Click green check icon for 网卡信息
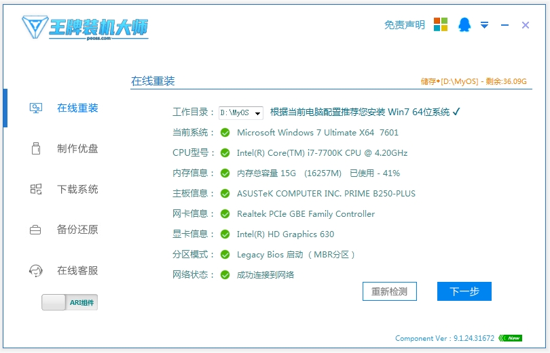550x353 pixels. [225, 213]
